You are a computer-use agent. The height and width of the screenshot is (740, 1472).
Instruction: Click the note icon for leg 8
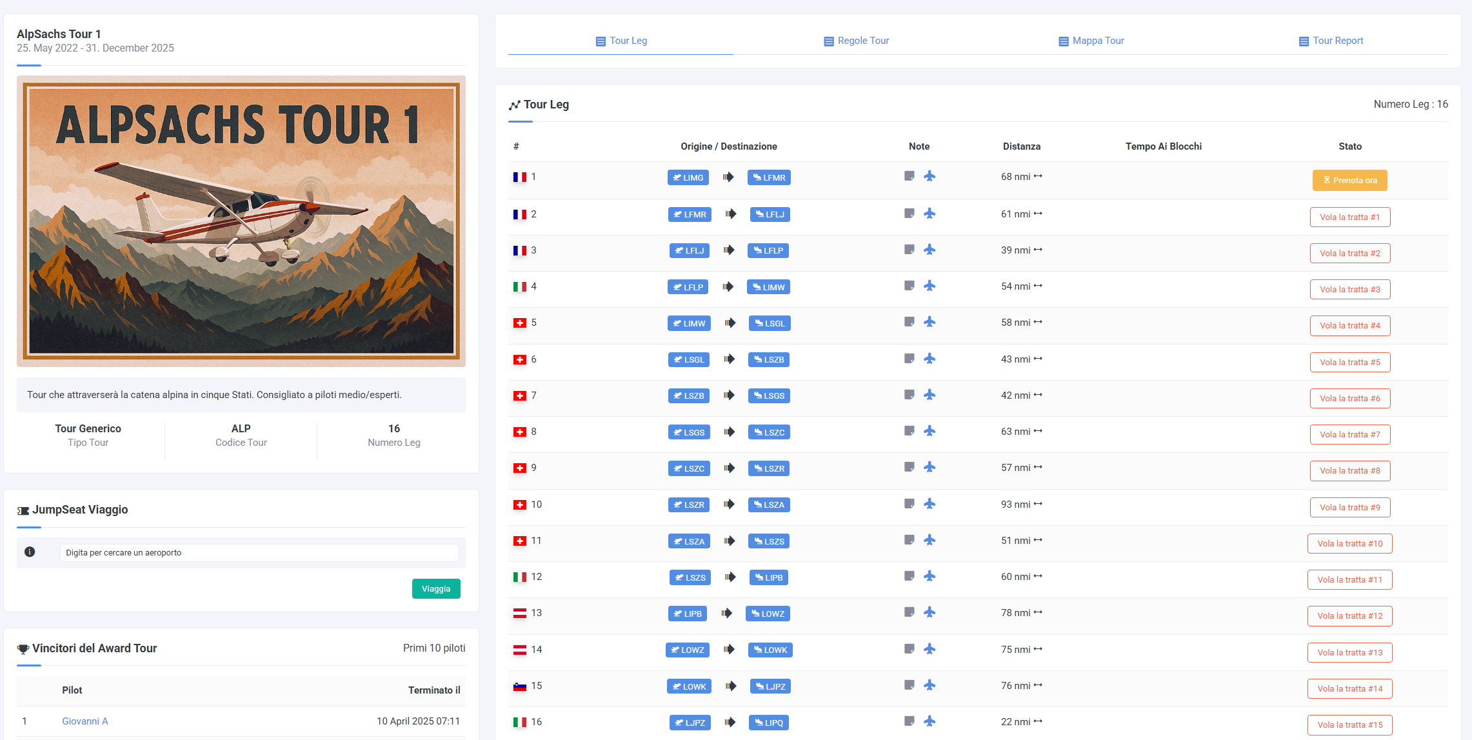[909, 431]
